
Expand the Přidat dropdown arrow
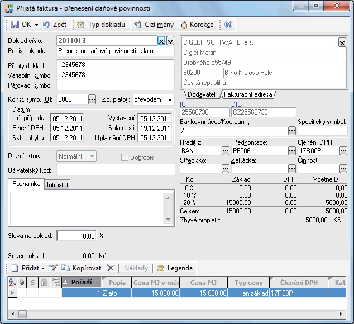click(44, 268)
